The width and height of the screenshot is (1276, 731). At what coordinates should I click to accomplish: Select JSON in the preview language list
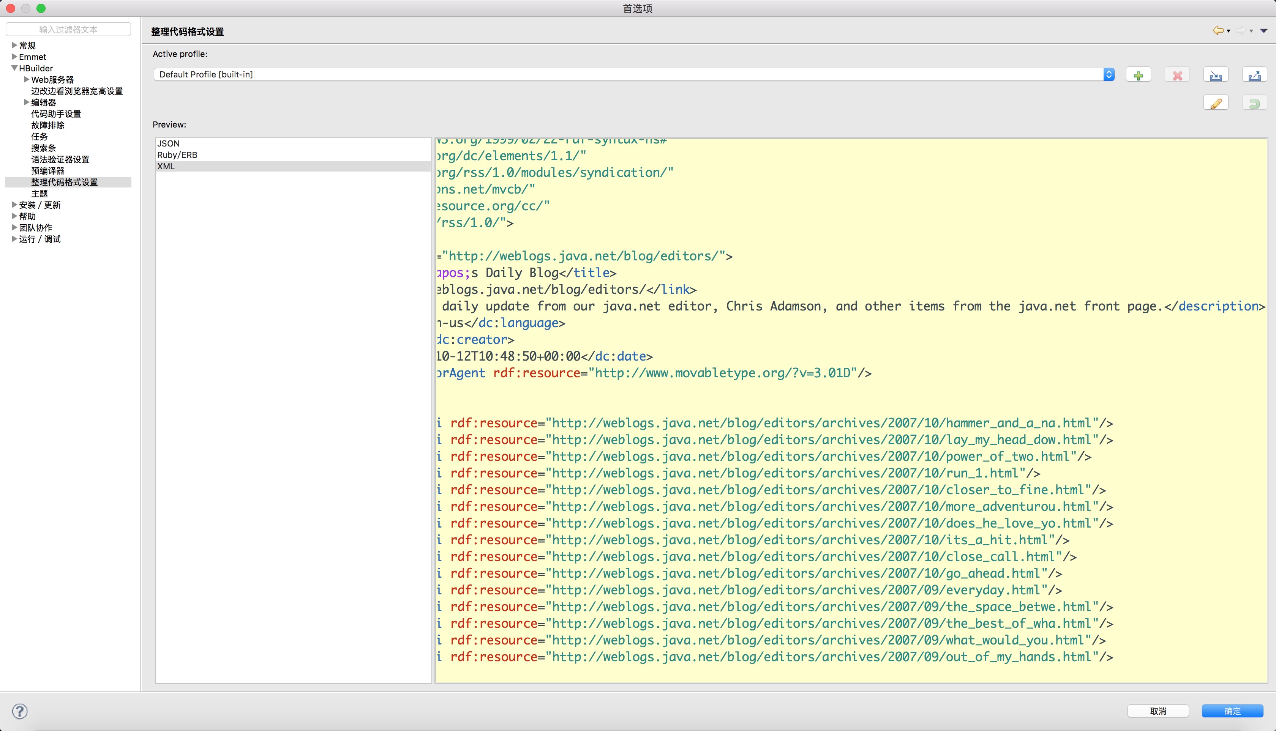[293, 143]
